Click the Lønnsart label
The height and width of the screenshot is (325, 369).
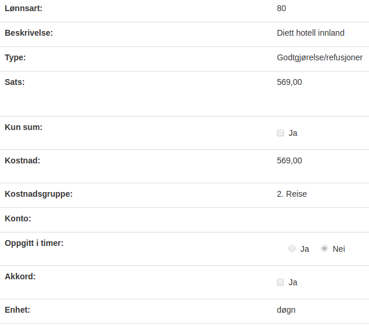point(23,8)
